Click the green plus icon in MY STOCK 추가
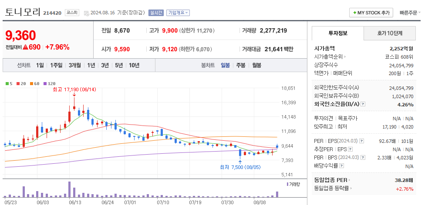Image resolution: width=428 pixels, height=205 pixels. [354, 13]
